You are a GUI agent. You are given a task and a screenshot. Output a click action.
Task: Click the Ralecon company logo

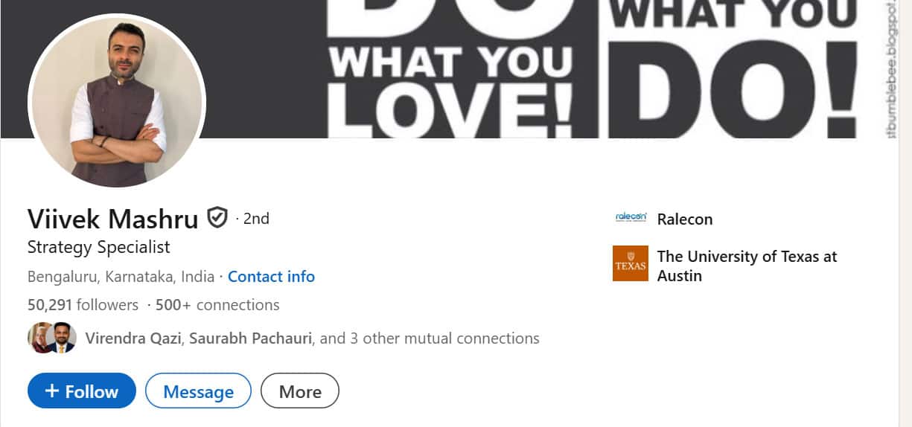click(x=631, y=218)
